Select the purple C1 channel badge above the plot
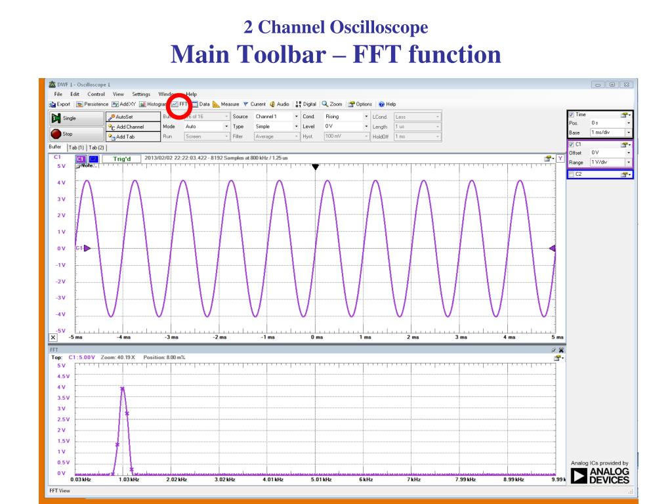This screenshot has height=504, width=672. (x=81, y=159)
